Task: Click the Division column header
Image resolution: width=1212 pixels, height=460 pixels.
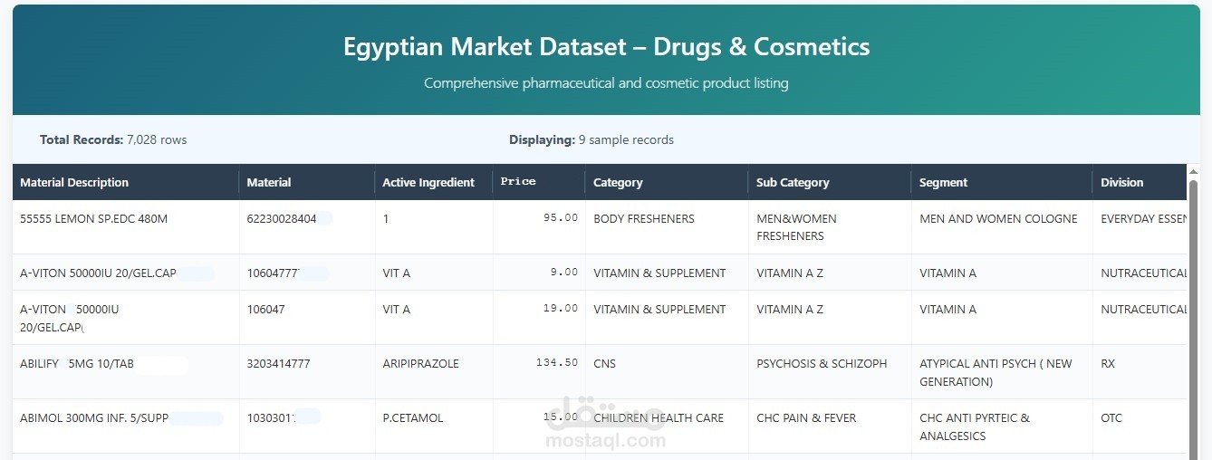Action: [1121, 182]
